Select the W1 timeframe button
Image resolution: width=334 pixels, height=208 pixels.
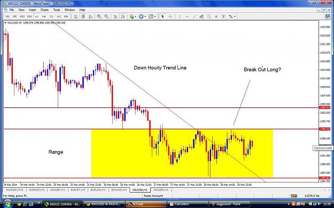(59, 16)
